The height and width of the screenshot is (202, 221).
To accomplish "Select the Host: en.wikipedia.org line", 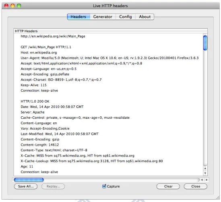I will click(x=39, y=53).
